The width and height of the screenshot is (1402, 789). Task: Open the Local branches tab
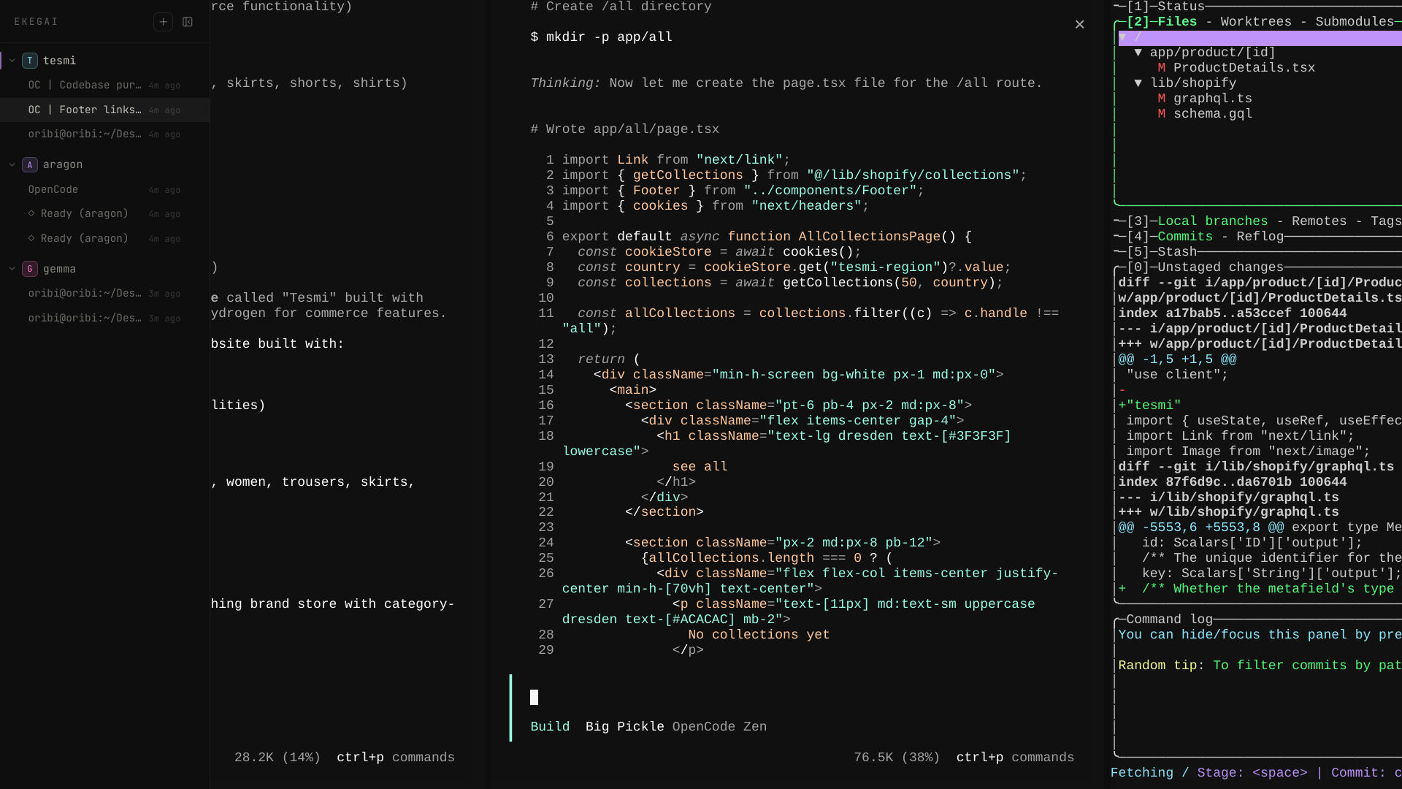(x=1212, y=221)
